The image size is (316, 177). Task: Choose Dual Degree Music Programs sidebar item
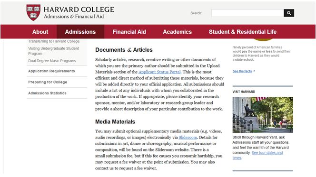(52, 61)
